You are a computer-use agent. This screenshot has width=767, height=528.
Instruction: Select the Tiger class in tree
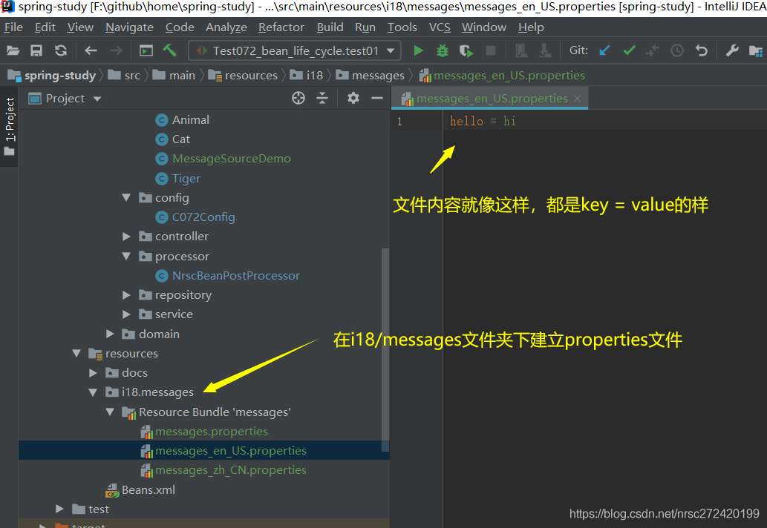pos(186,179)
